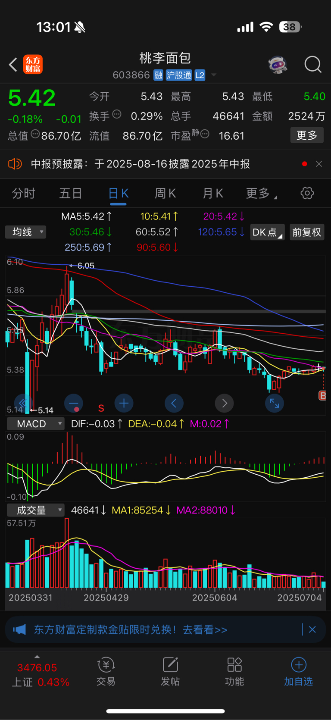This screenshot has height=720, width=331.
Task: Open the 成交量 indicator dropdown
Action: [x=35, y=510]
